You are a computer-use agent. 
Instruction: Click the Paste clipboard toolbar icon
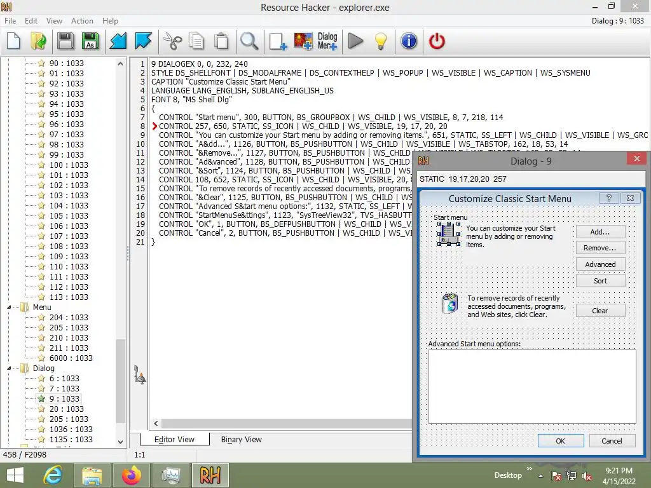(x=221, y=41)
